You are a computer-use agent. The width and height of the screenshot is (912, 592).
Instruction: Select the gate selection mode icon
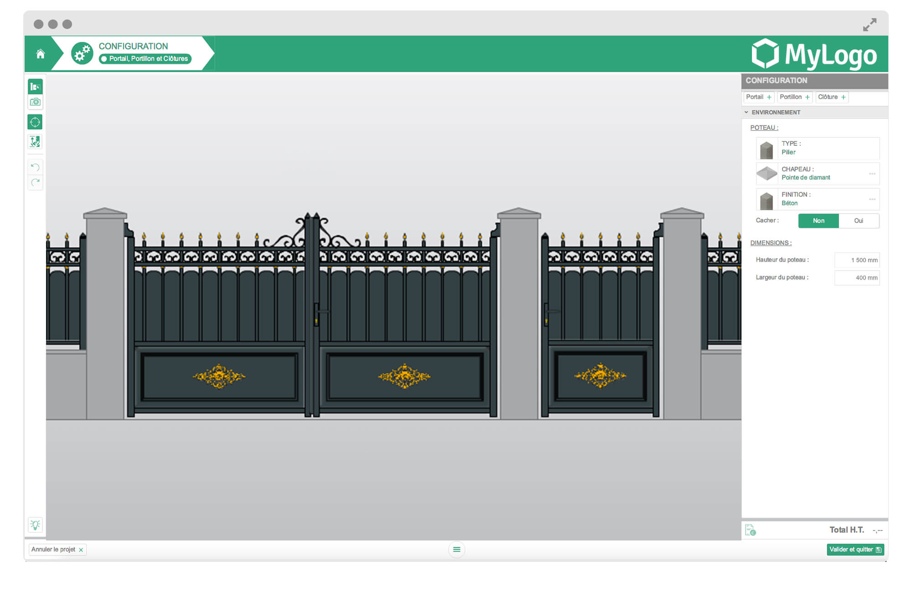coord(35,87)
